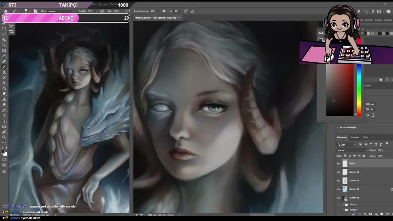Switch to the Katmanlar tab
This screenshot has height=221, width=393.
tap(342, 137)
